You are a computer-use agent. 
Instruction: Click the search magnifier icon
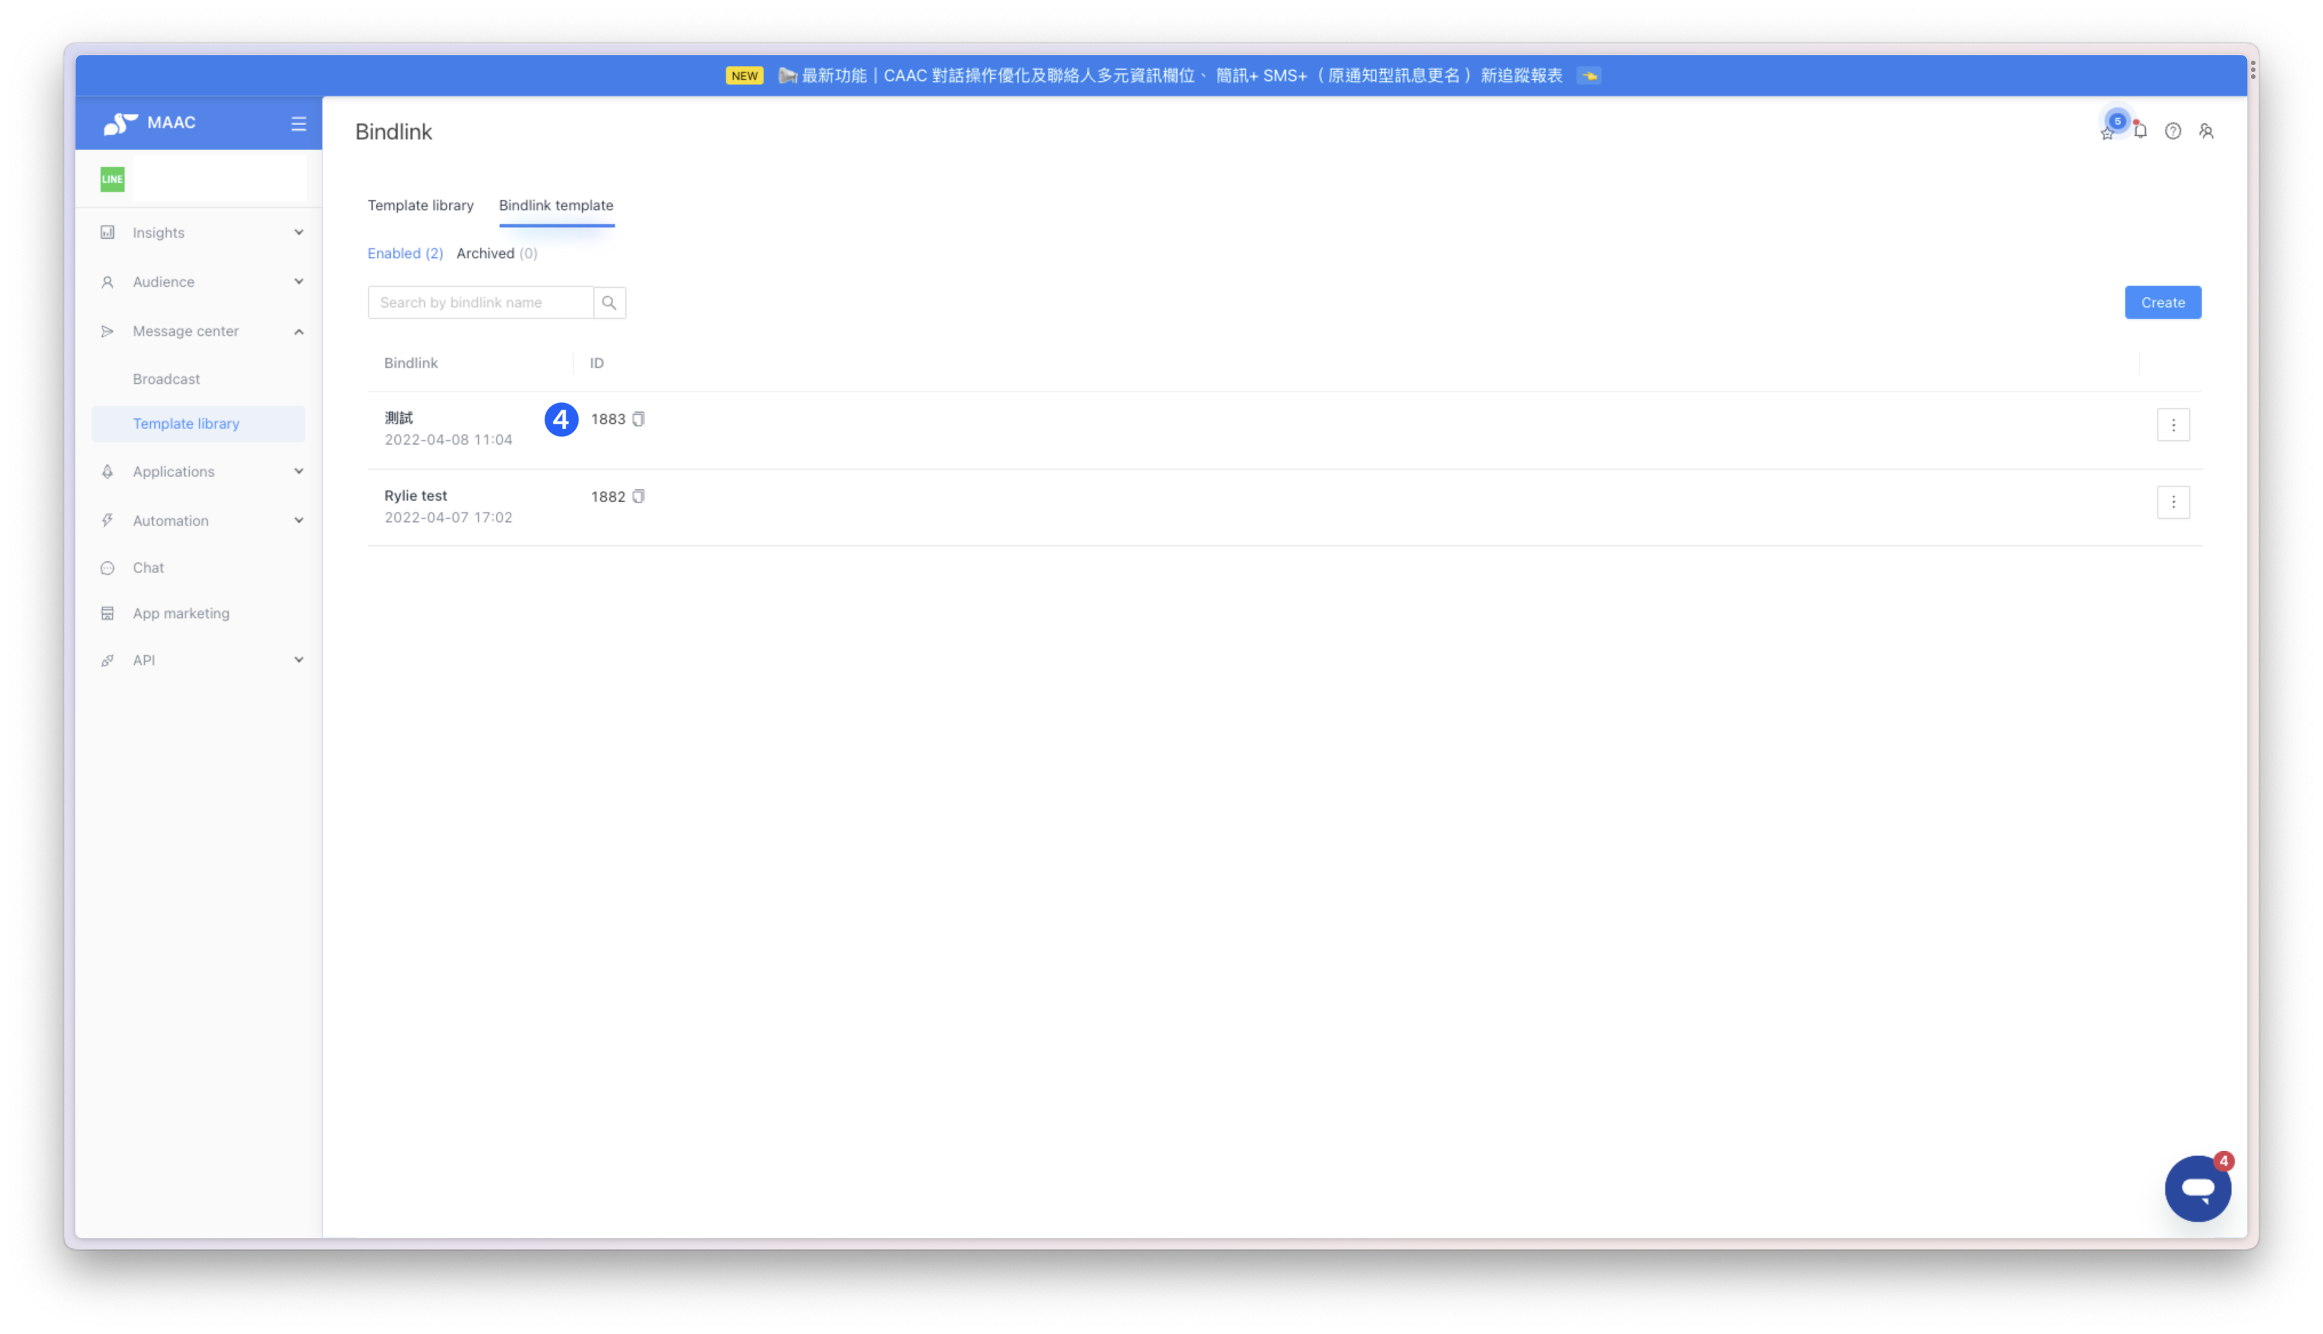coord(609,302)
